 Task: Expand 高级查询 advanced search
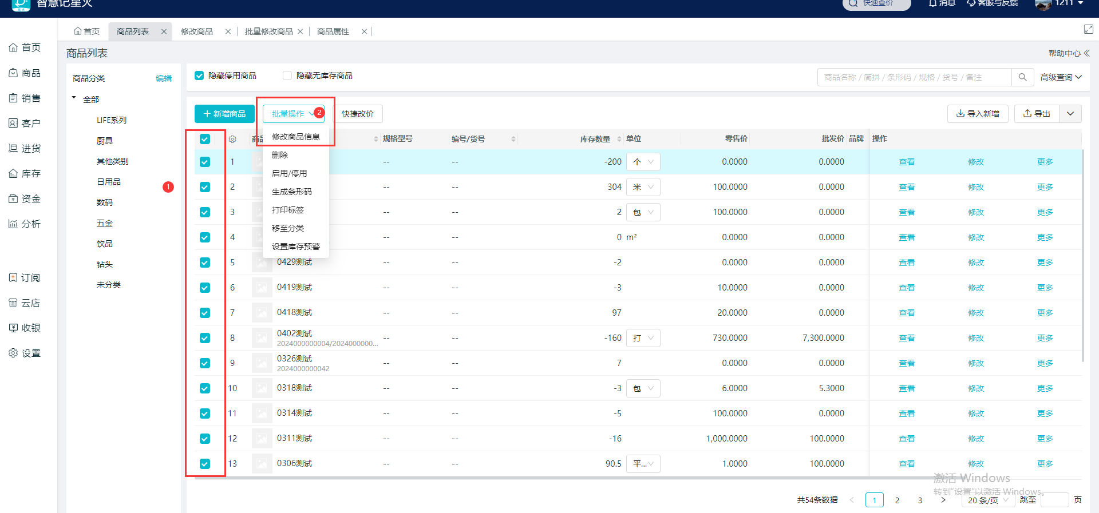(x=1061, y=77)
